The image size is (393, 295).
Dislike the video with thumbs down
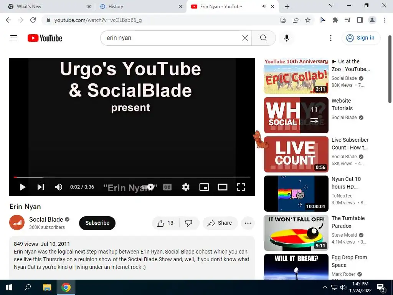coord(189,223)
